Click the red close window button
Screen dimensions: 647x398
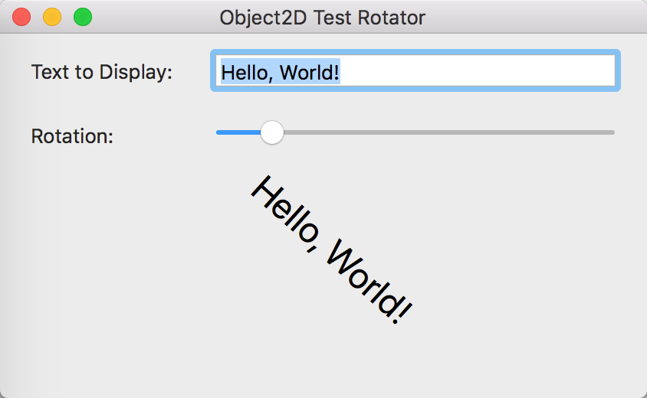22,17
